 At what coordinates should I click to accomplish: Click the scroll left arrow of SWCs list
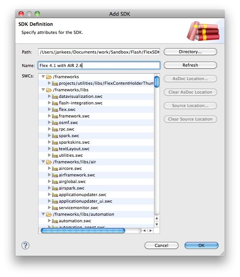[145, 230]
